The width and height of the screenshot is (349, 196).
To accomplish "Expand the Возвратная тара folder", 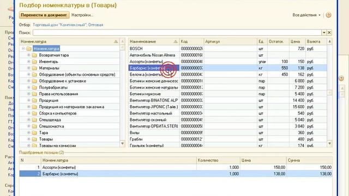I will [x=29, y=55].
